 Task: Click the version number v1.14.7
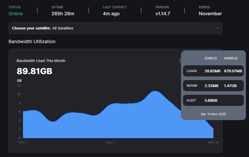[163, 14]
